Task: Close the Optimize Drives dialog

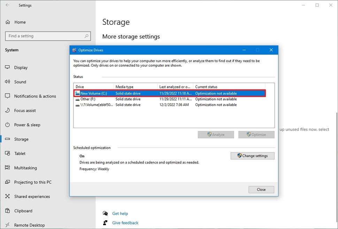Action: [x=261, y=189]
